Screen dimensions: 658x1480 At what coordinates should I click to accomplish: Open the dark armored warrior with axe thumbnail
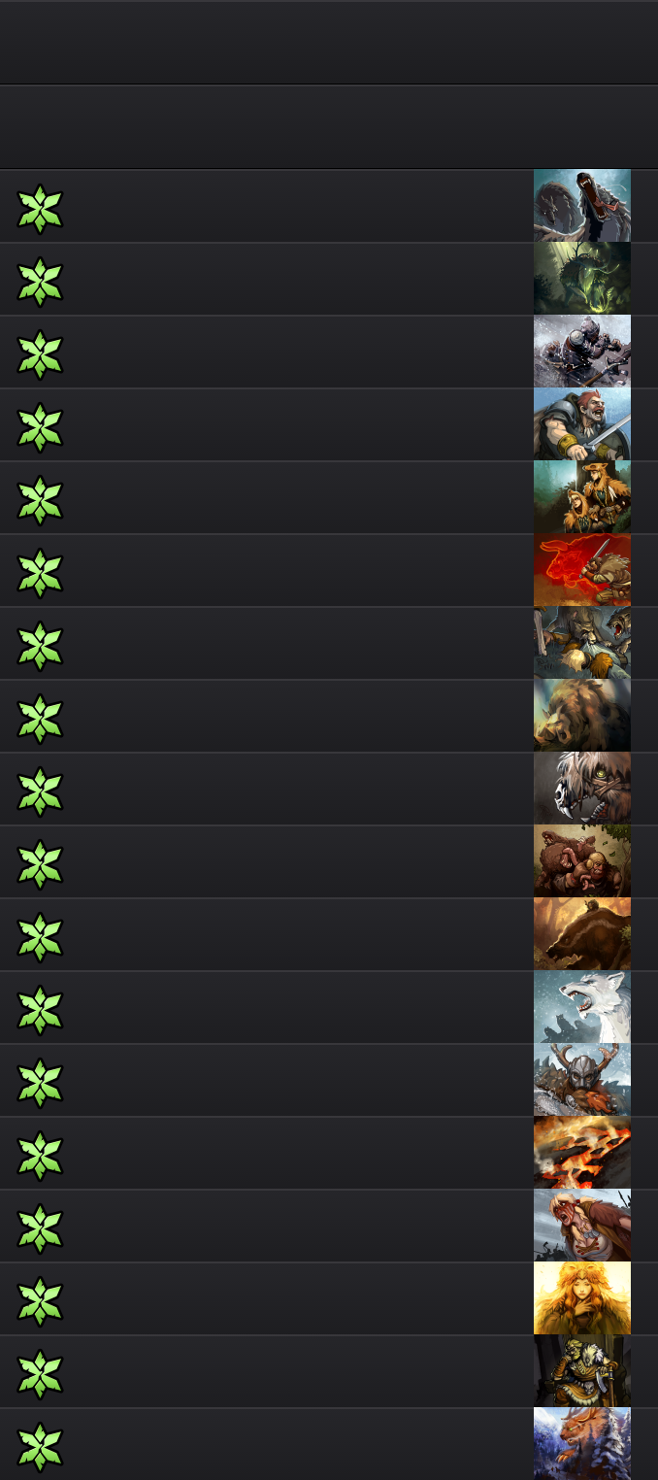point(582,1371)
